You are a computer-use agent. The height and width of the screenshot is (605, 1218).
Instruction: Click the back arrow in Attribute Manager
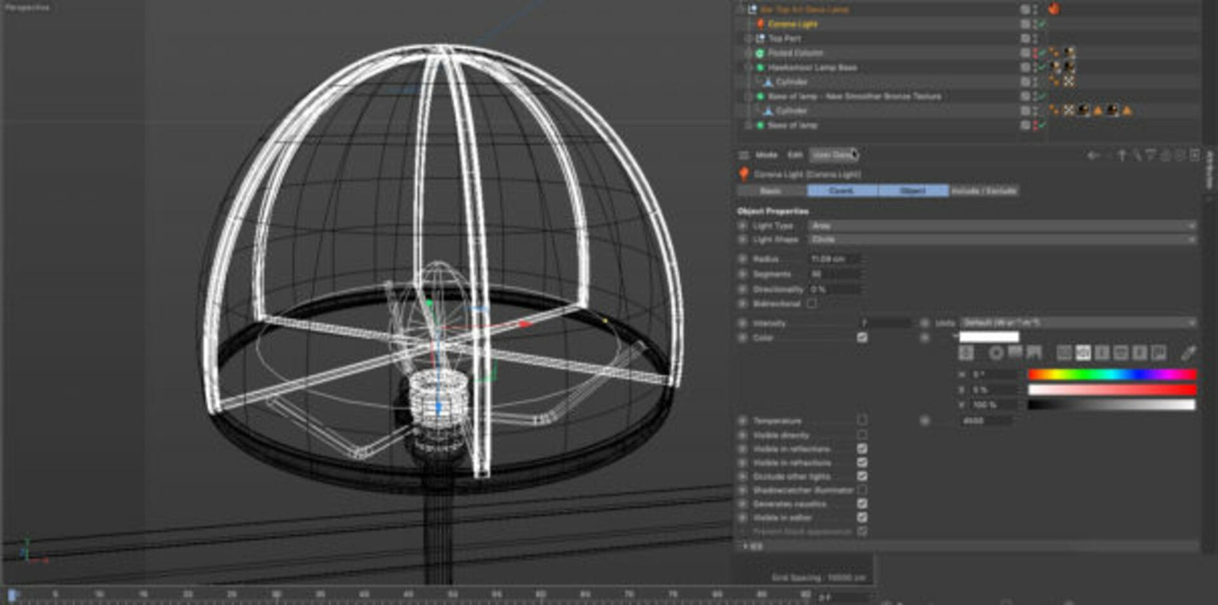(x=1093, y=155)
